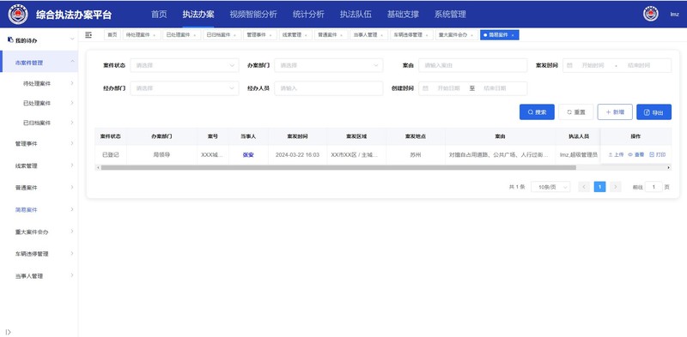The width and height of the screenshot is (687, 337).
Task: Close the 普通案件 page tab
Action: coord(341,35)
